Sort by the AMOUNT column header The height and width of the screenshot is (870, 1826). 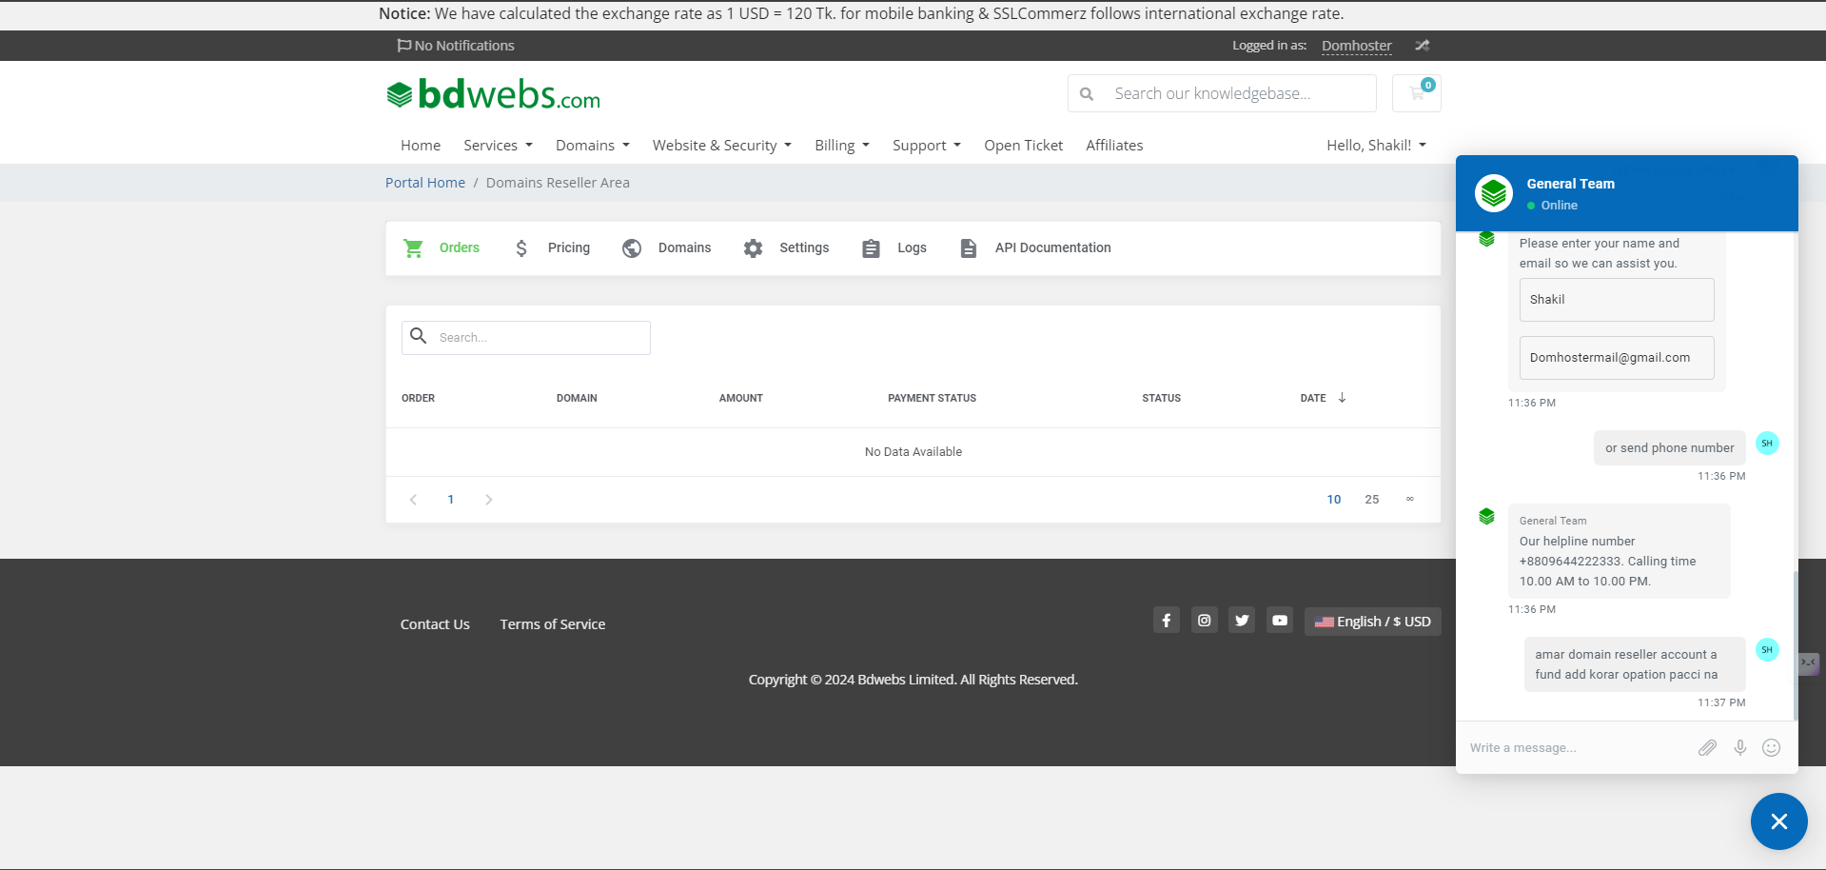[741, 398]
